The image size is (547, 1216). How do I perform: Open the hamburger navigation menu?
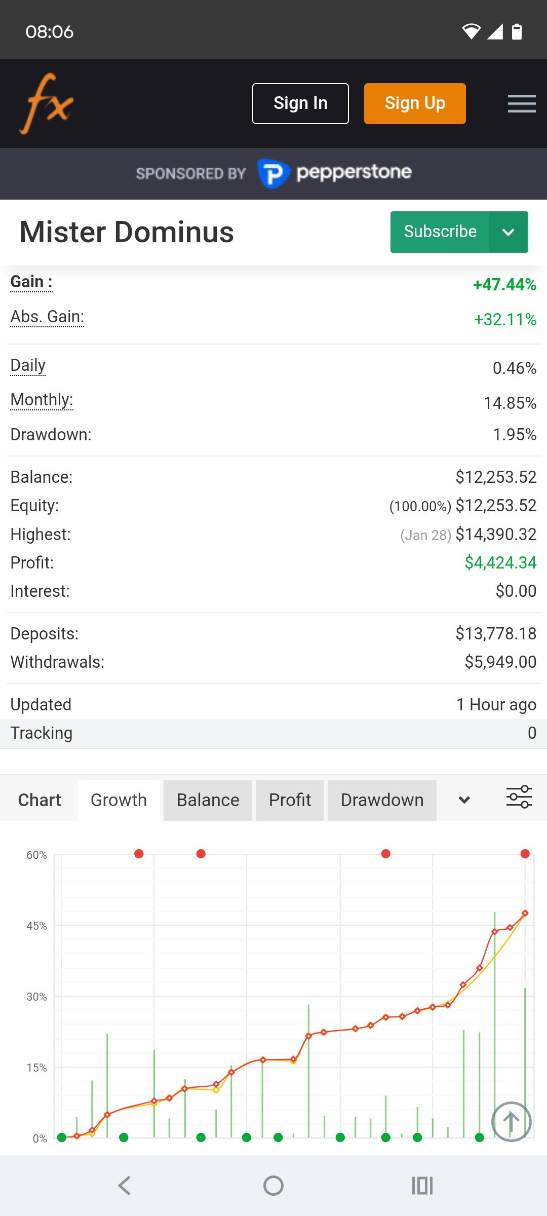[522, 103]
